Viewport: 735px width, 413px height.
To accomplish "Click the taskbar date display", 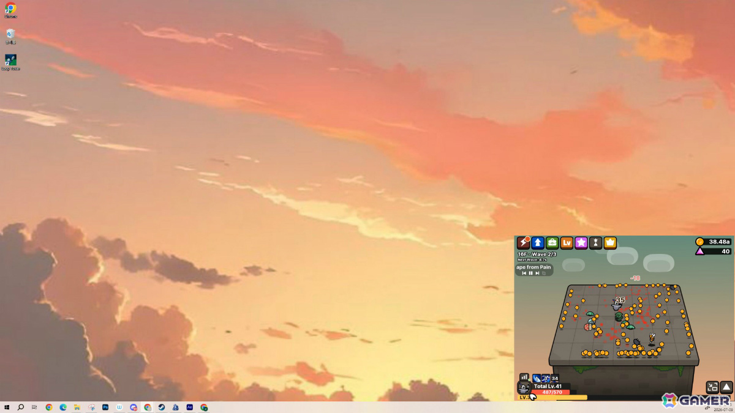I will pos(723,410).
